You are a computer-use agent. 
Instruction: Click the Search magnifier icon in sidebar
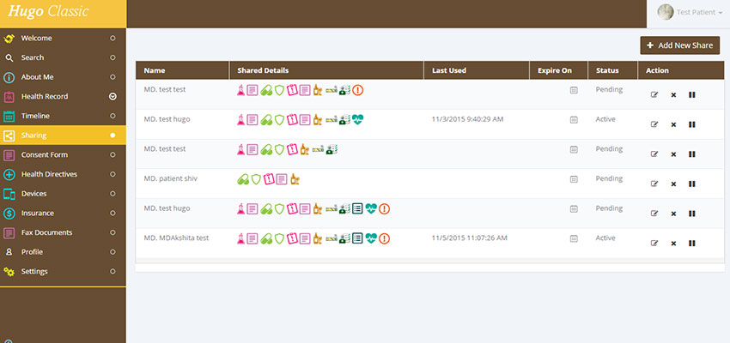(x=9, y=58)
